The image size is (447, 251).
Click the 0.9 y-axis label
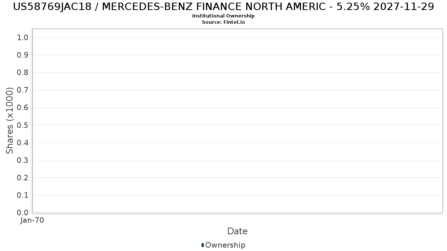pyautogui.click(x=23, y=55)
